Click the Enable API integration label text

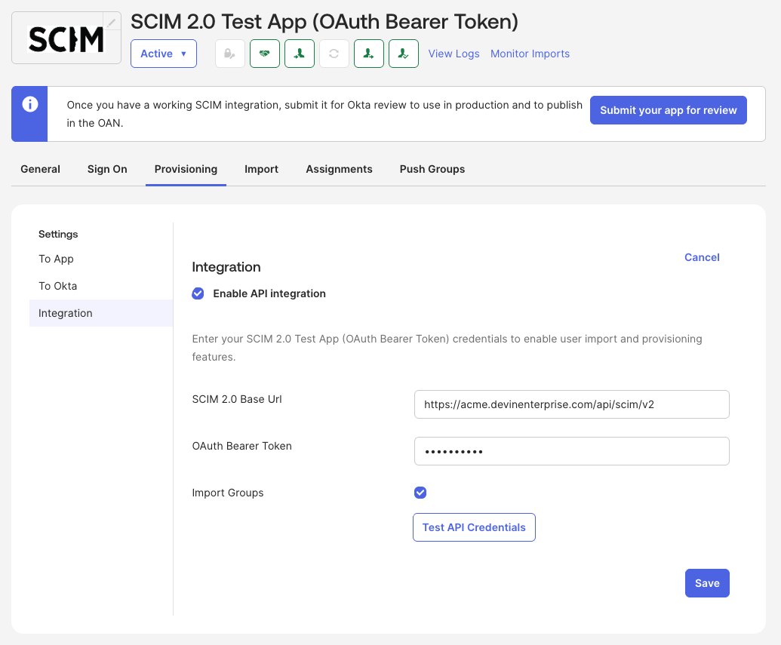click(269, 293)
